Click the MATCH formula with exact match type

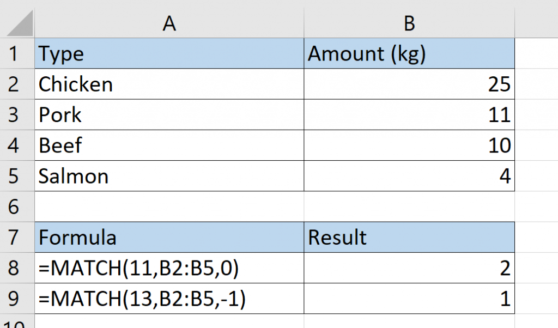[x=169, y=268]
